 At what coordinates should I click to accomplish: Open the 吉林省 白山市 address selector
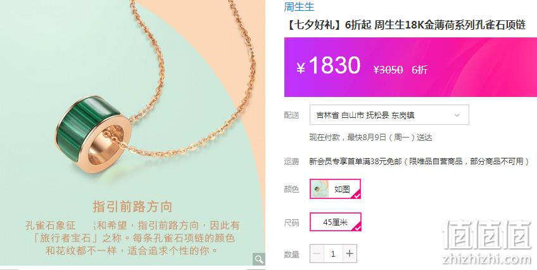tap(389, 115)
